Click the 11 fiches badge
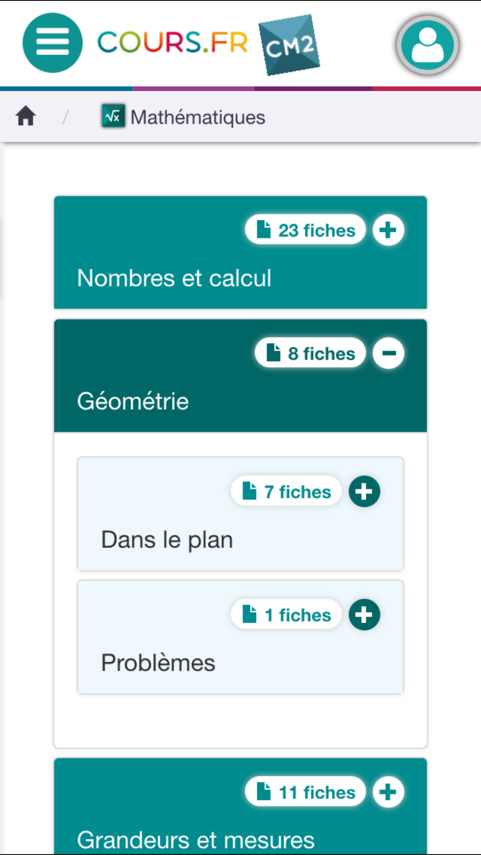This screenshot has width=481, height=855. tap(305, 792)
